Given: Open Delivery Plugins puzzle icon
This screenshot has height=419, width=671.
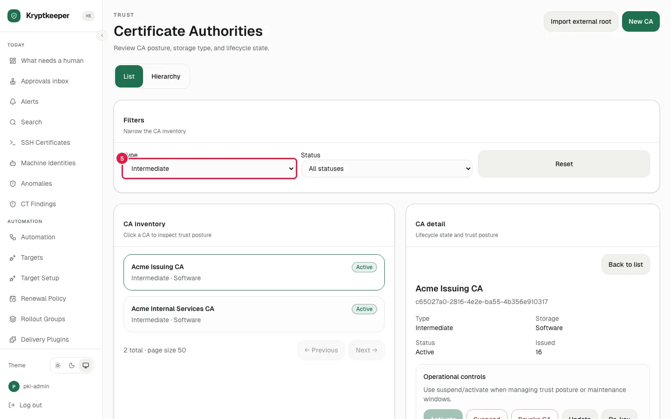Looking at the screenshot, I should click(x=13, y=339).
